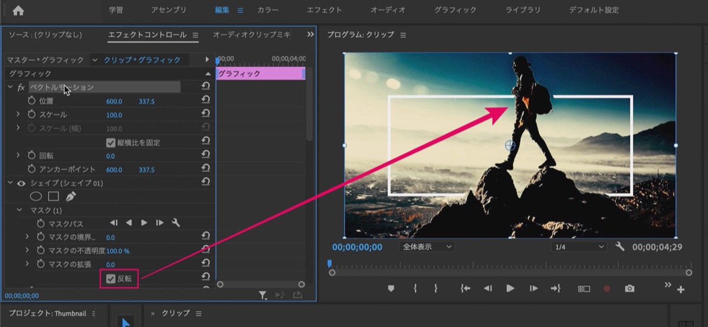Open program monitor settings wrench
Screen dimensions: 708x327
click(619, 247)
